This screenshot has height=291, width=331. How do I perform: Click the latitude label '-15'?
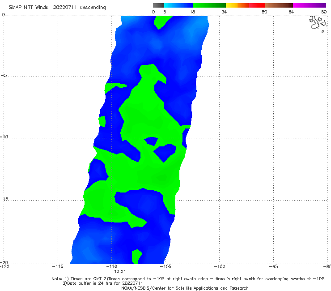pos(4,199)
